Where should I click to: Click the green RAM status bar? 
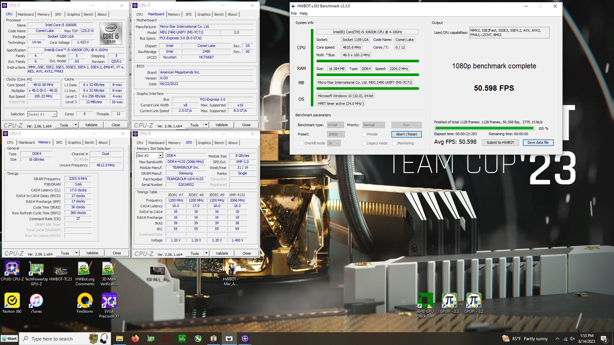coord(367,75)
